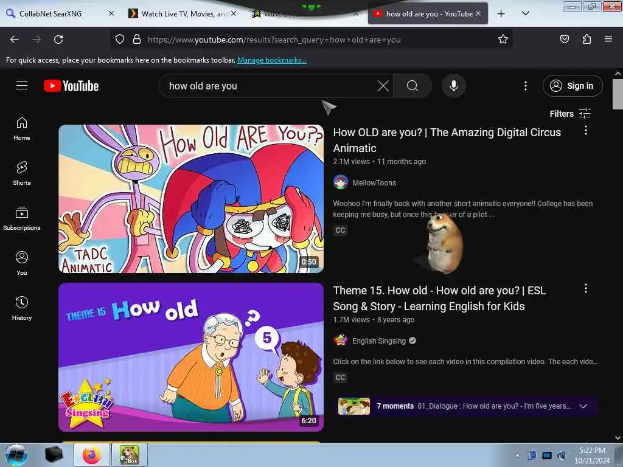Image resolution: width=623 pixels, height=467 pixels.
Task: Open YouTube settings three-dot menu
Action: click(x=525, y=86)
